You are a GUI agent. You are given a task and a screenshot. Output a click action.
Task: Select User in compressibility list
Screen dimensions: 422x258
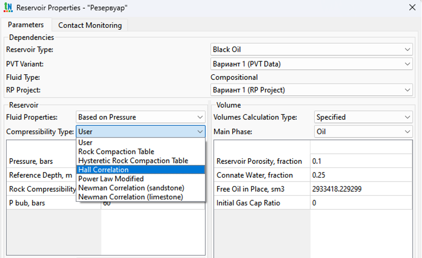tap(140, 143)
